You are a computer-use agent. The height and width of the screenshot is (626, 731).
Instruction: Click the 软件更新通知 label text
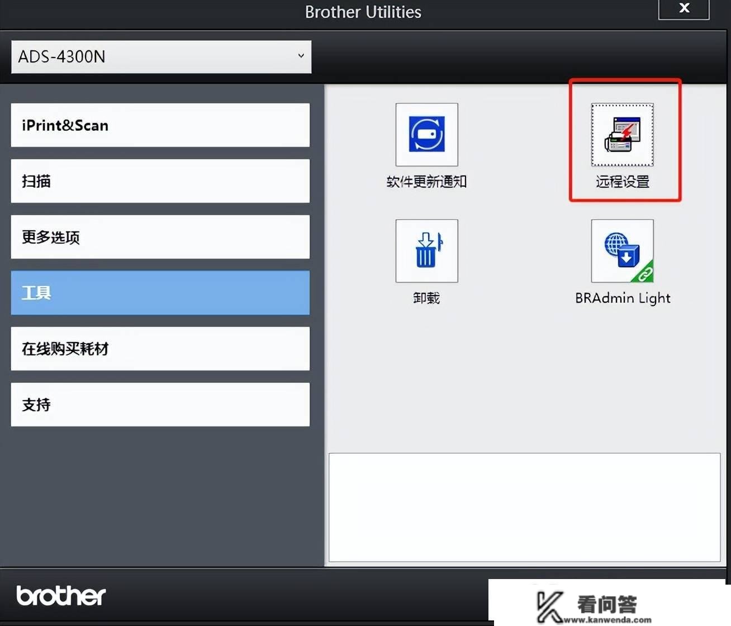click(x=426, y=182)
